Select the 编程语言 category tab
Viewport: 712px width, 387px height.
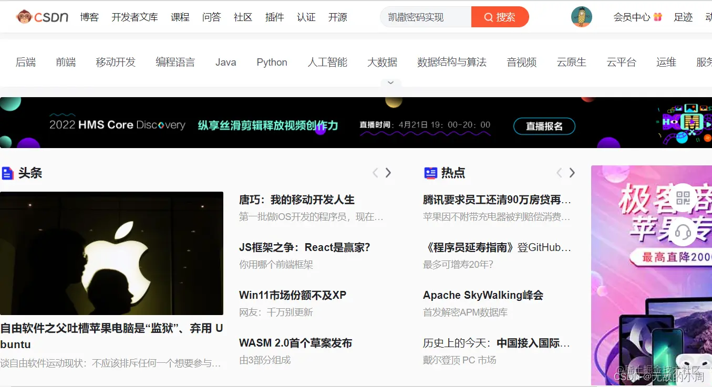tap(175, 62)
